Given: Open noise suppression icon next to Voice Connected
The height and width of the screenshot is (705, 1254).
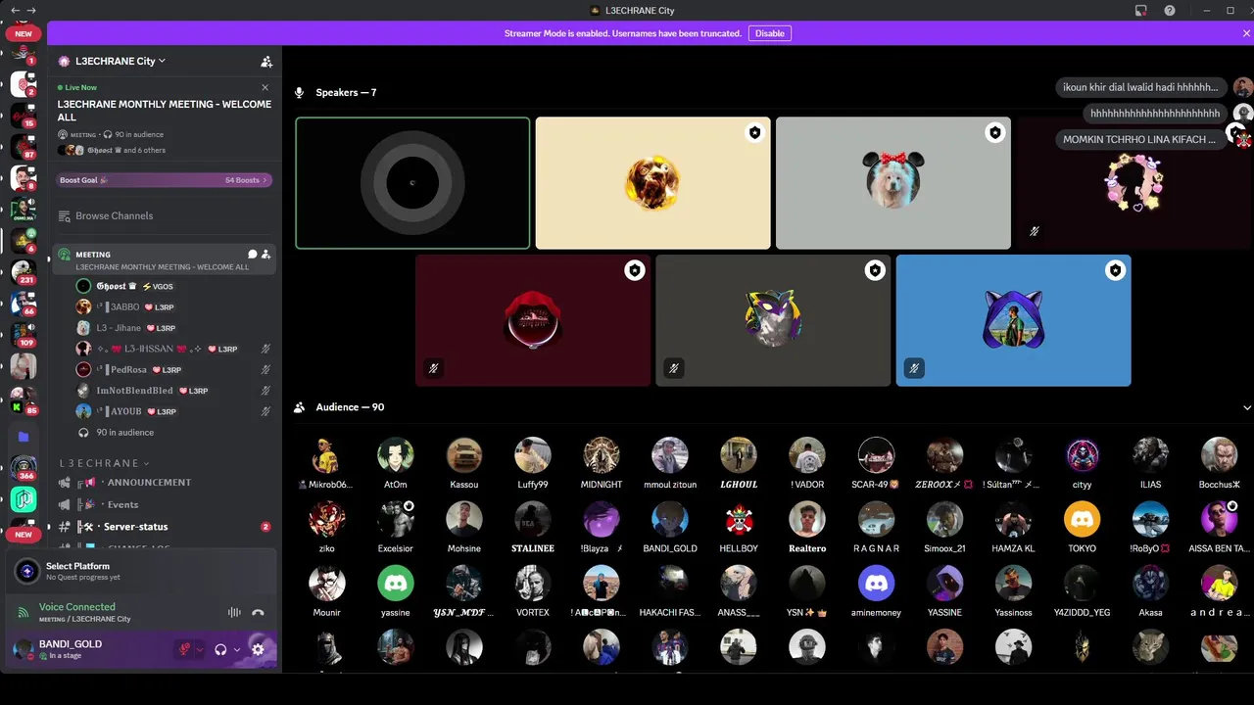Looking at the screenshot, I should (x=234, y=612).
